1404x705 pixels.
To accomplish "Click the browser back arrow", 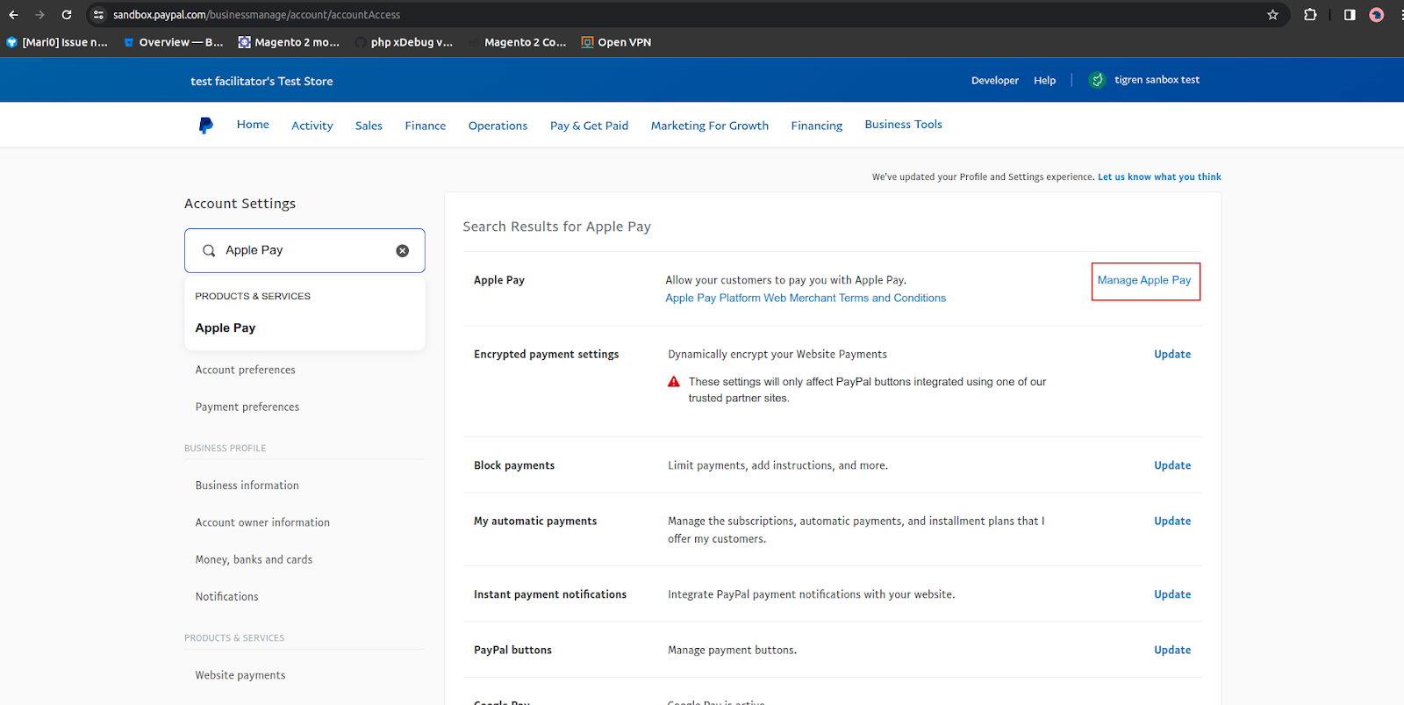I will [13, 15].
